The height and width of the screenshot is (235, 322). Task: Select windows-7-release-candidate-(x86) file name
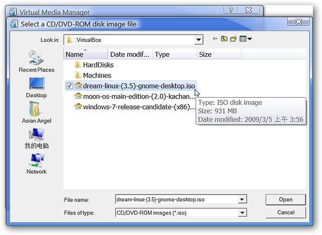tap(139, 107)
